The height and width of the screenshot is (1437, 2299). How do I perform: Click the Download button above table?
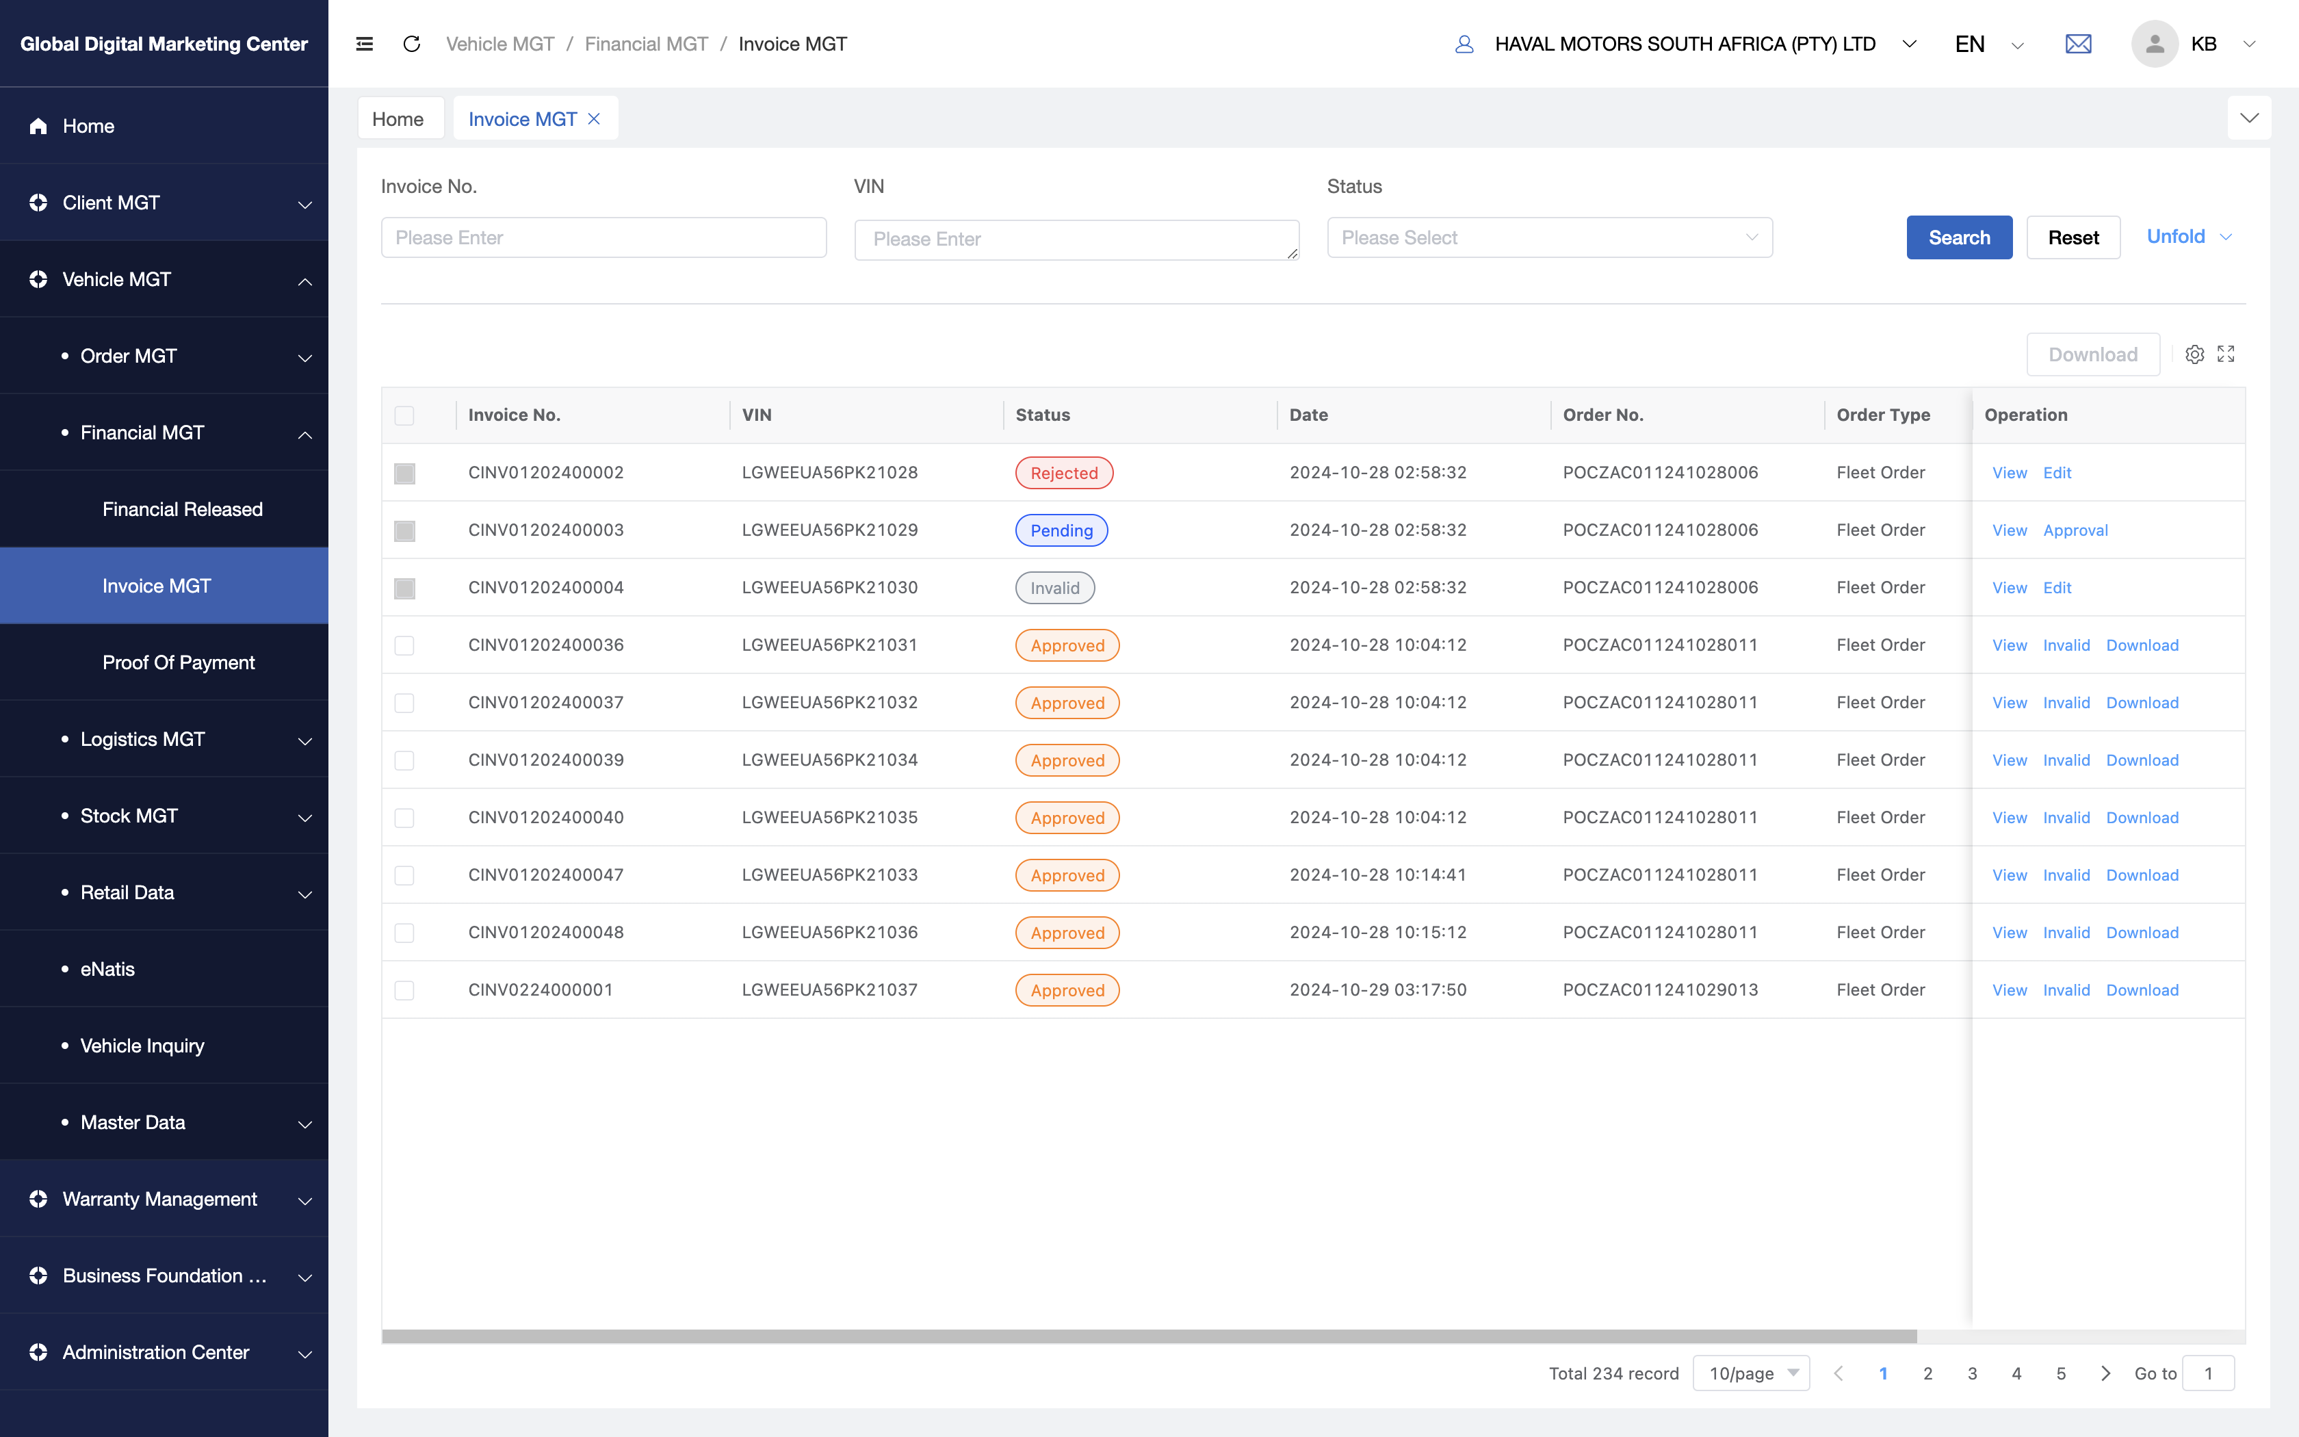click(x=2093, y=354)
